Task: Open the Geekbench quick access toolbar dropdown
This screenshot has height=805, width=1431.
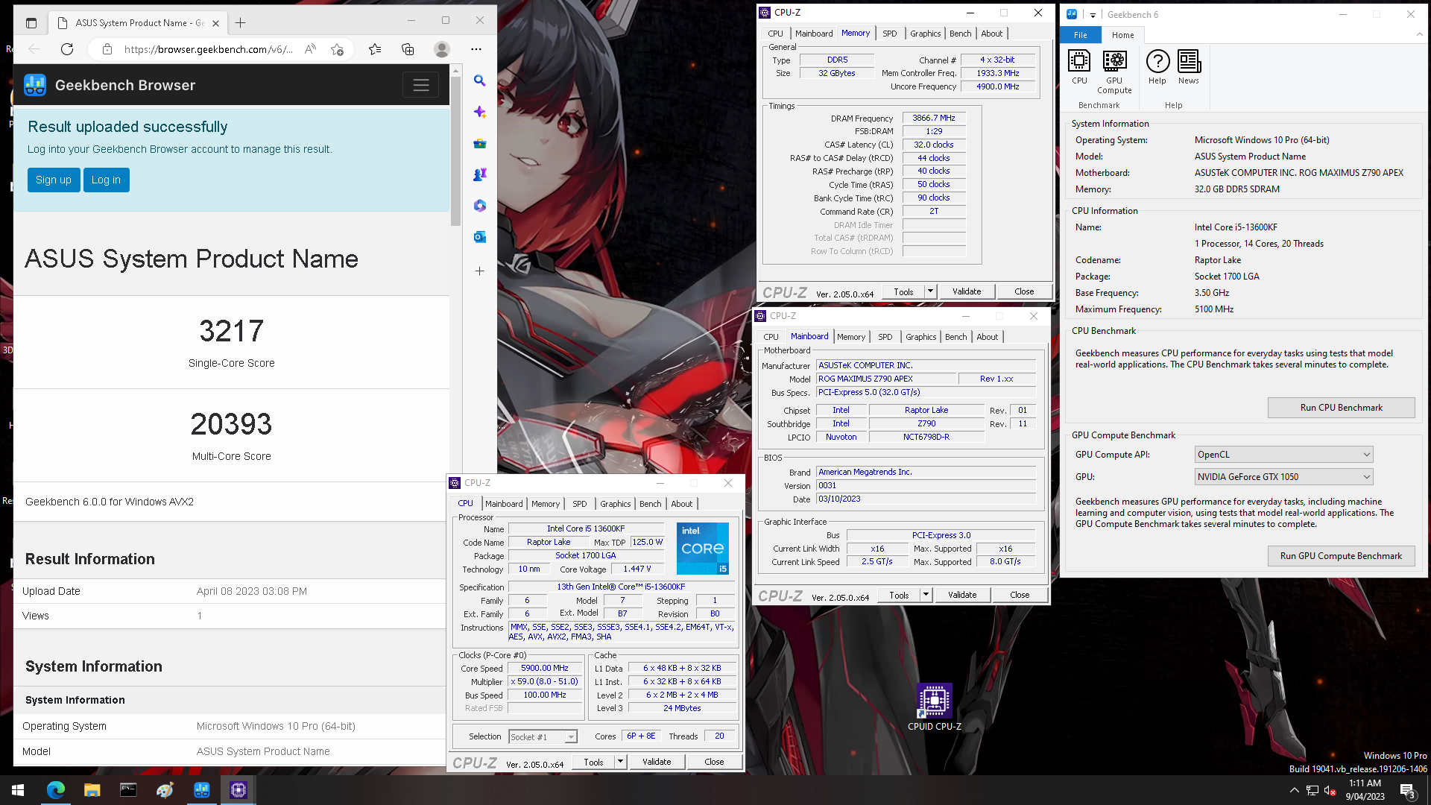Action: click(x=1093, y=15)
